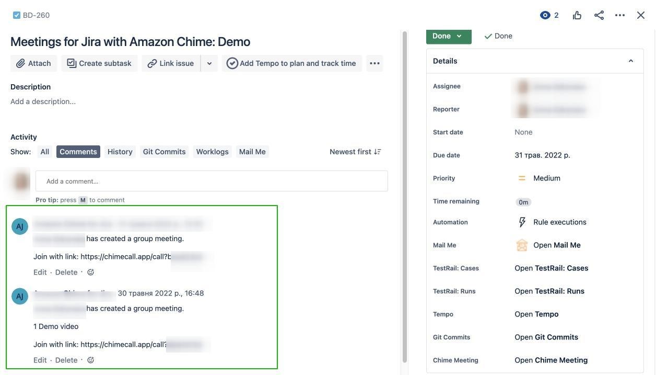Screen dimensions: 656x375
Task: Switch to the History tab
Action: click(x=120, y=152)
